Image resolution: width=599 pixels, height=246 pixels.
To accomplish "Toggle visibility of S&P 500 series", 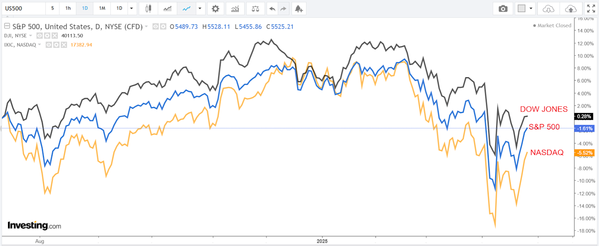I will (156, 26).
